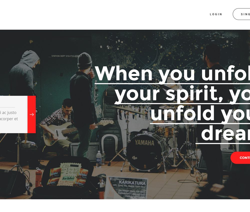Click the KARIKATURA band sign
Image resolution: width=250 pixels, height=212 pixels.
pos(127,188)
